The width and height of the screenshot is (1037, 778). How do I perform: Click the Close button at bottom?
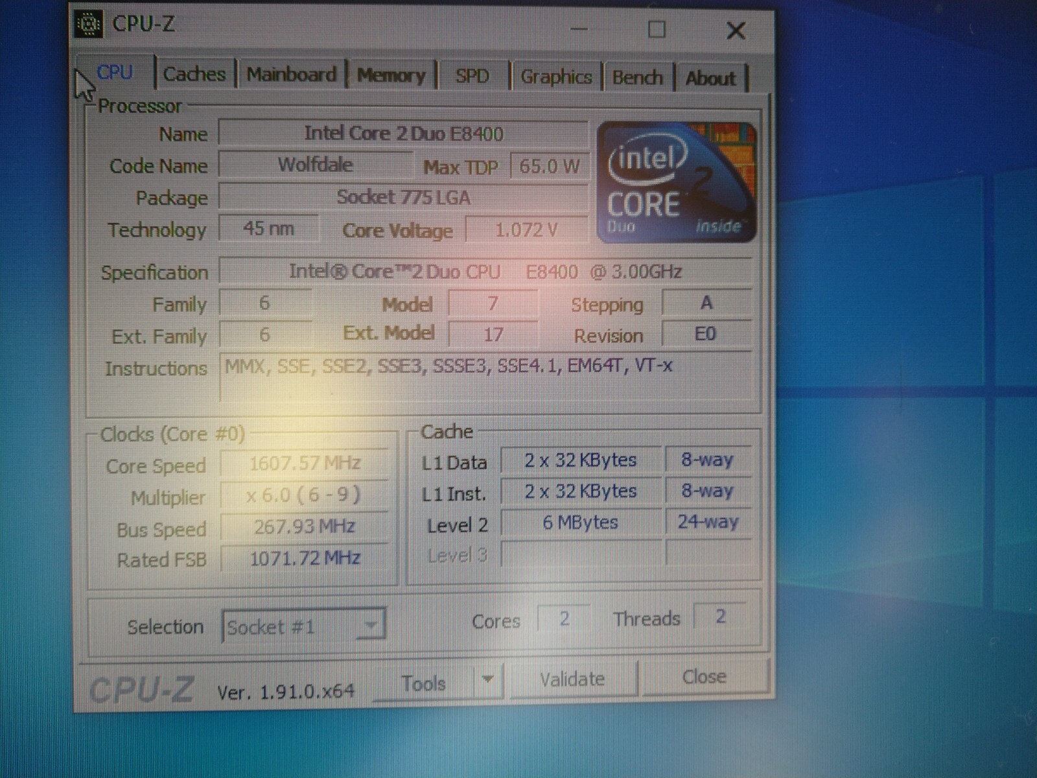pyautogui.click(x=705, y=677)
